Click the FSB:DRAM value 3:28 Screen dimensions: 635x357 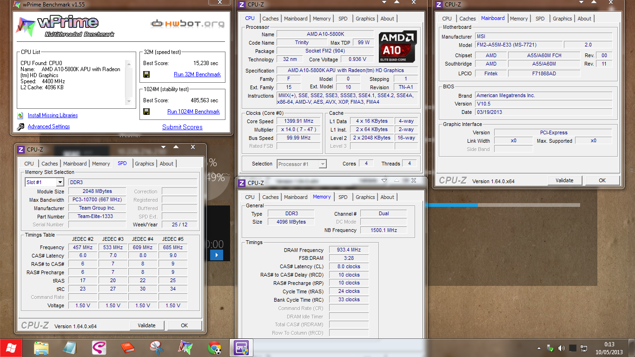(349, 258)
